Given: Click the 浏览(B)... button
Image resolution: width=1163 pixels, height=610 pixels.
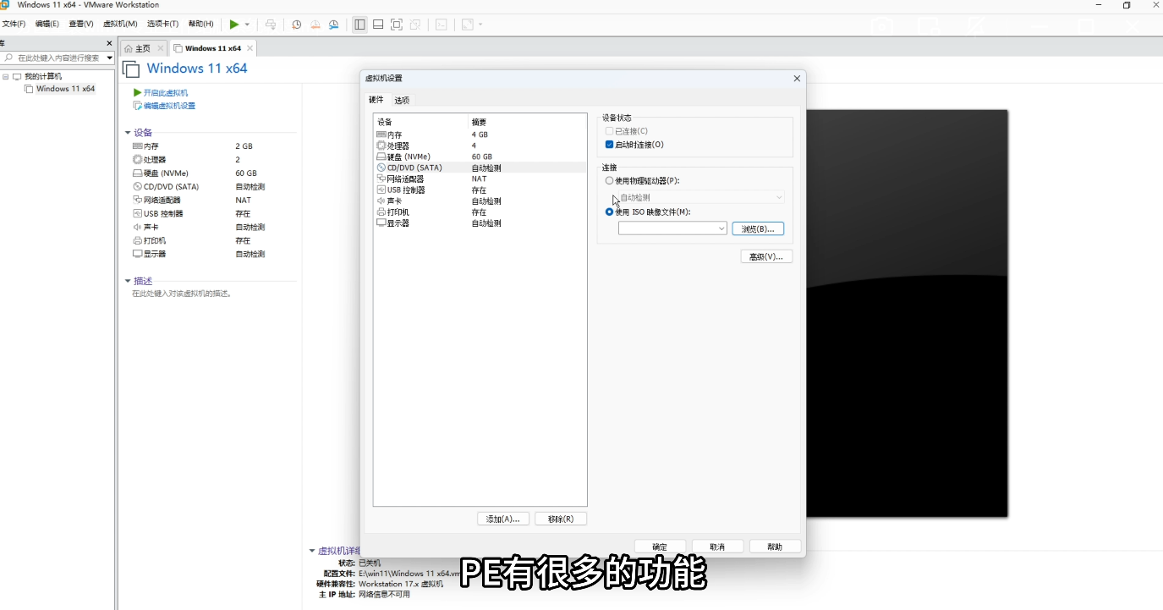Looking at the screenshot, I should coord(758,228).
